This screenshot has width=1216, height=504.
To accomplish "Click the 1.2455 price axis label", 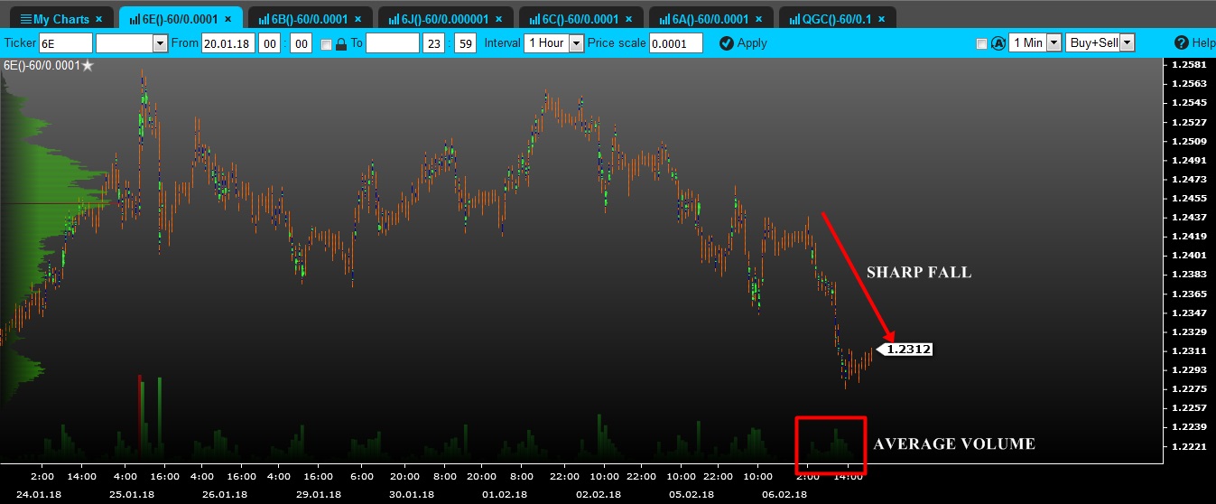I will pos(1187,199).
